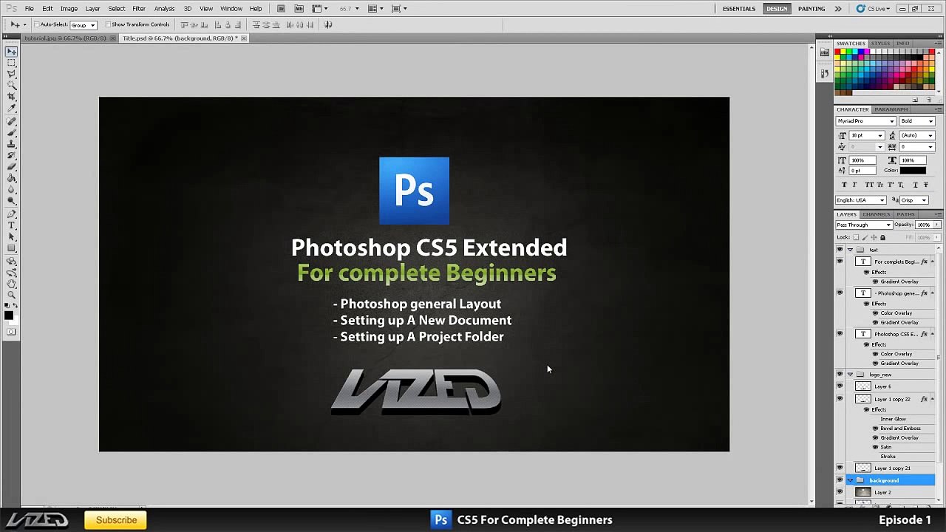
Task: Open the Image menu
Action: coord(69,9)
